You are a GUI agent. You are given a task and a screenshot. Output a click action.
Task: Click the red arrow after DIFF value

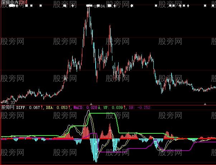[42, 107]
